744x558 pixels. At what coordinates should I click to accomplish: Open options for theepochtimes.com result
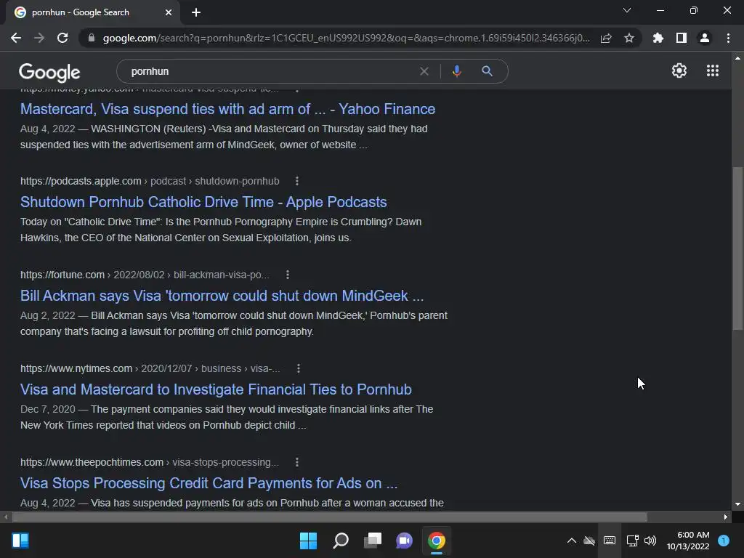click(297, 462)
